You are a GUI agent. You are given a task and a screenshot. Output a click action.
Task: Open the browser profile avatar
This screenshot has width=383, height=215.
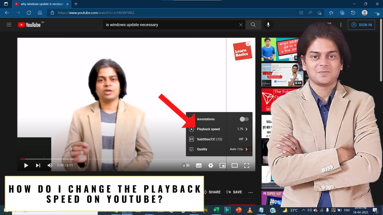pos(364,13)
